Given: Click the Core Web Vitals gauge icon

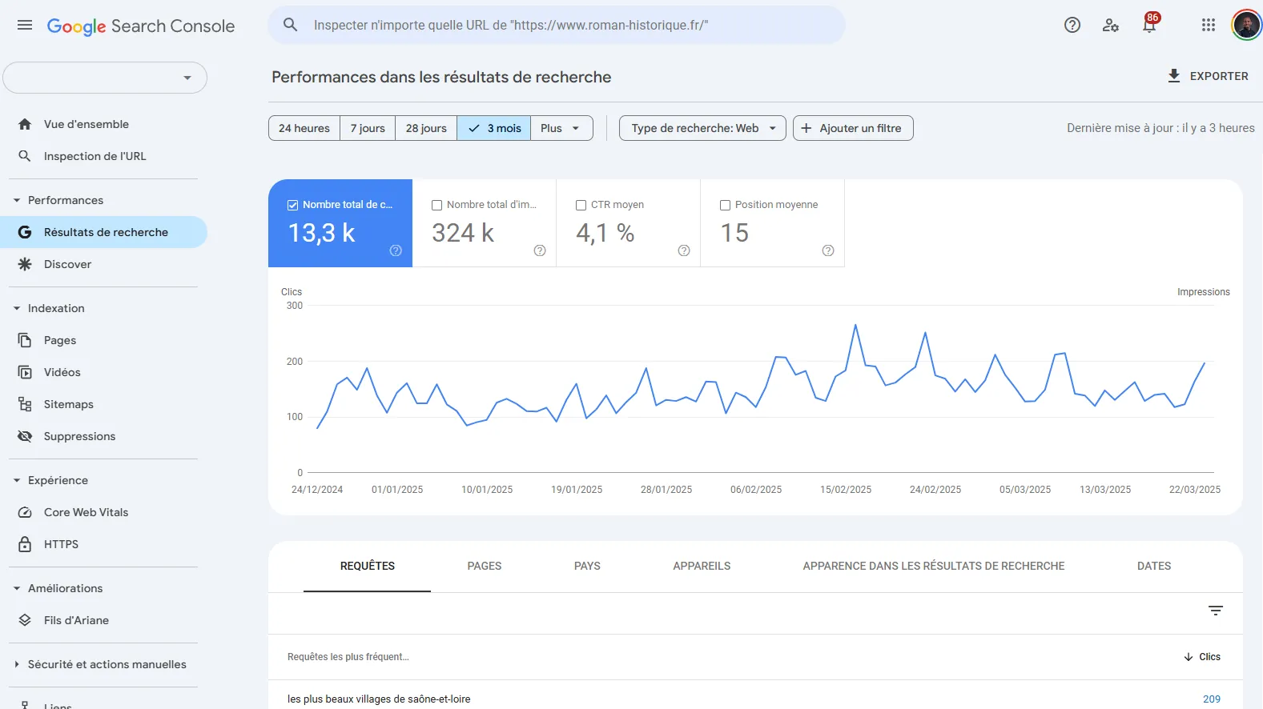Looking at the screenshot, I should pos(25,512).
